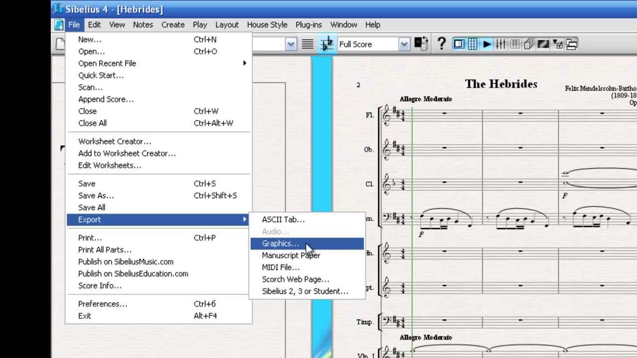The width and height of the screenshot is (637, 358).
Task: Choose Close All from the File menu
Action: (x=159, y=123)
